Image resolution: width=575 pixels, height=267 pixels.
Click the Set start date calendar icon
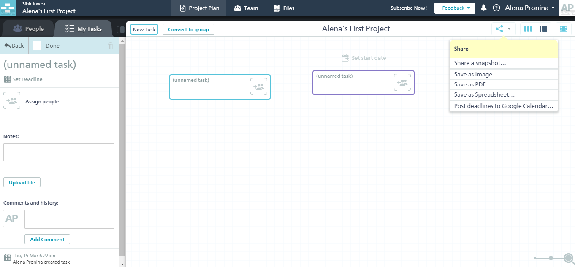[x=345, y=58]
